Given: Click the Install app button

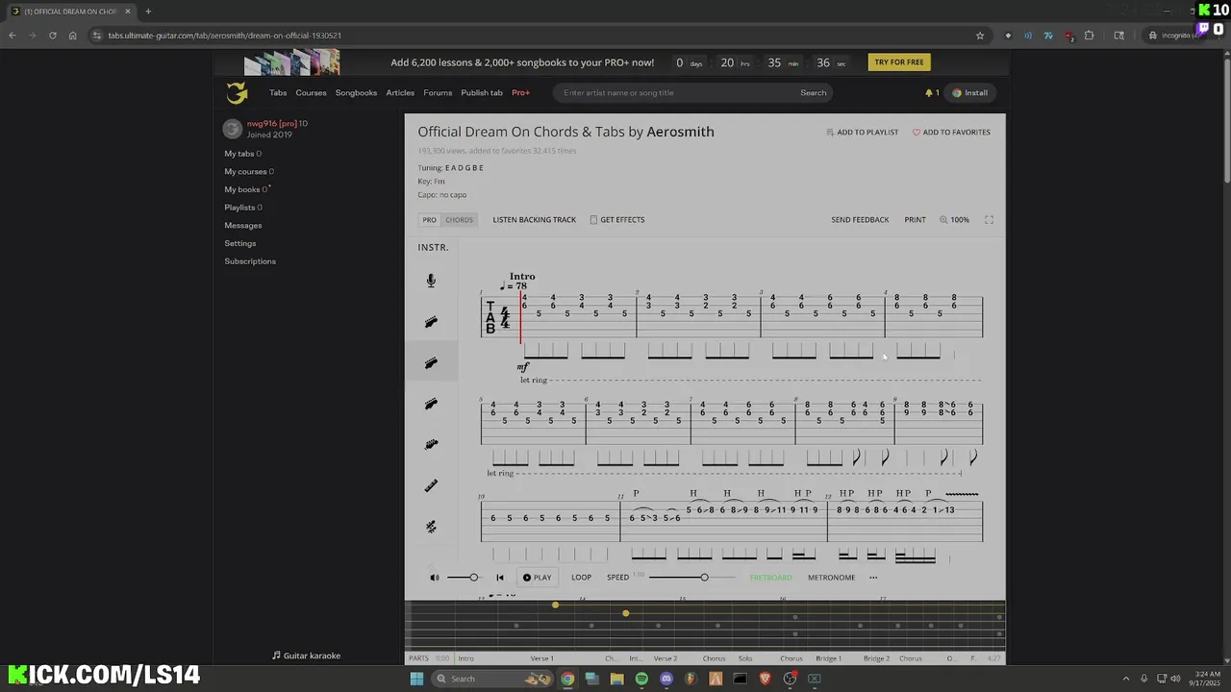Looking at the screenshot, I should point(970,93).
